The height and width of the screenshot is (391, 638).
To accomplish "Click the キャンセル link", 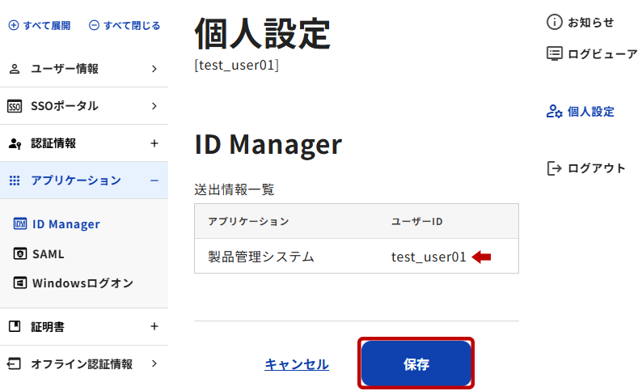I will tap(297, 364).
